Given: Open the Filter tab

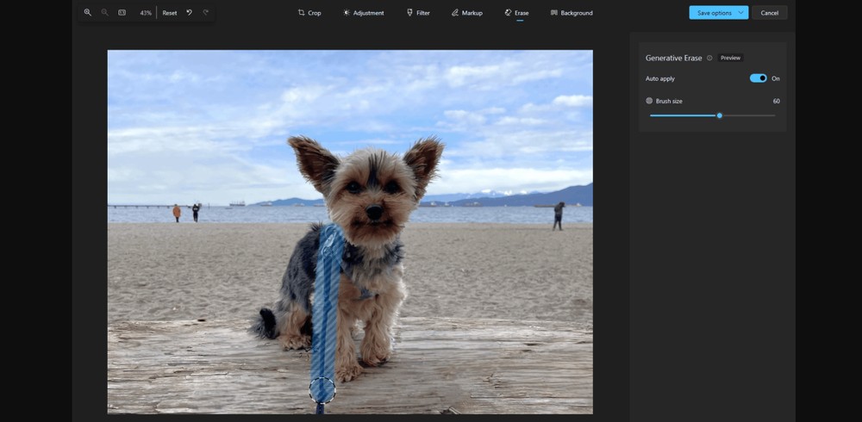Looking at the screenshot, I should point(418,13).
